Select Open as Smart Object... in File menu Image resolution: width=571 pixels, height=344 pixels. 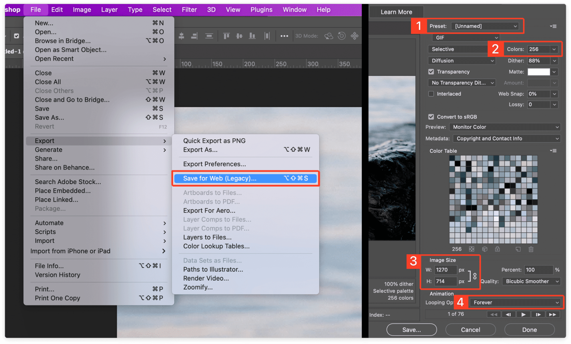[71, 50]
